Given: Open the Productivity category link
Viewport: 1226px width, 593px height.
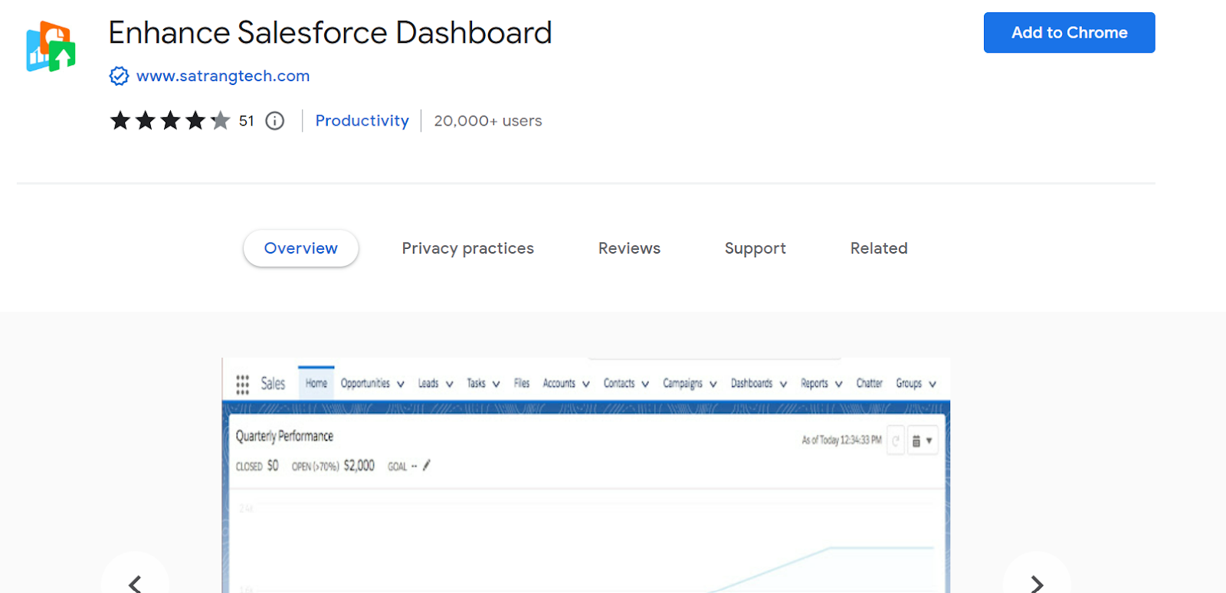Looking at the screenshot, I should click(362, 121).
